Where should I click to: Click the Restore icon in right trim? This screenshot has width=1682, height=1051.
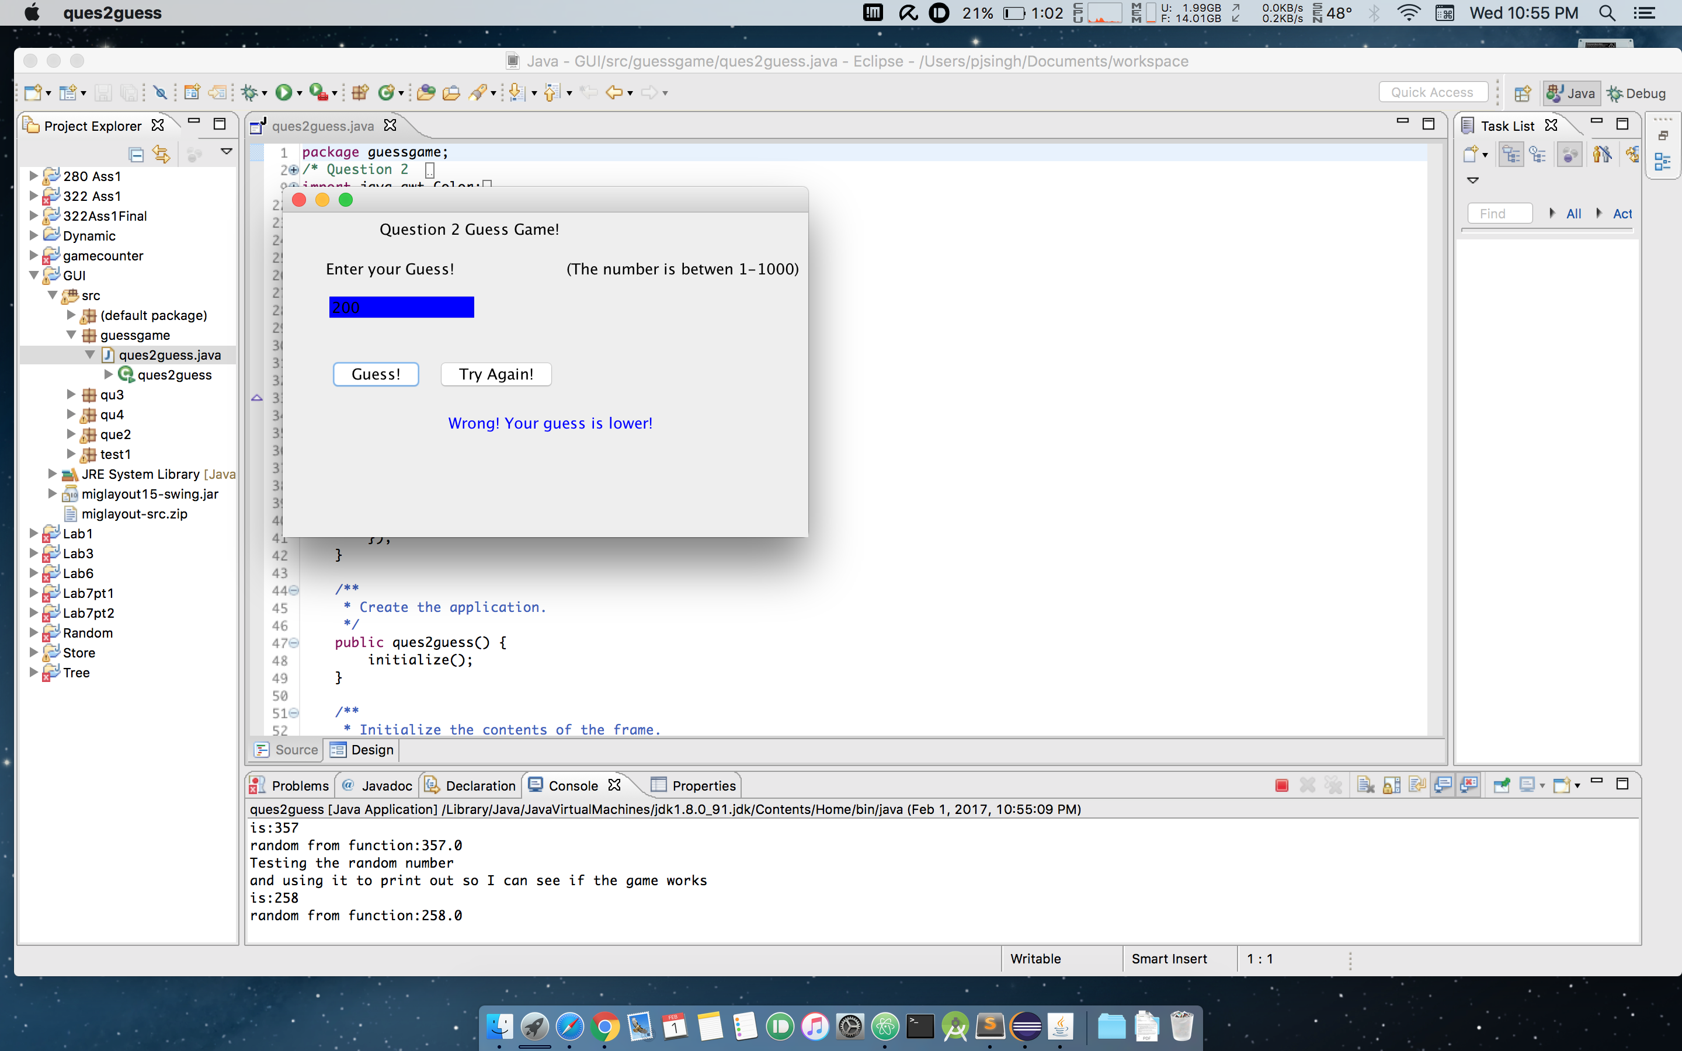click(1663, 135)
